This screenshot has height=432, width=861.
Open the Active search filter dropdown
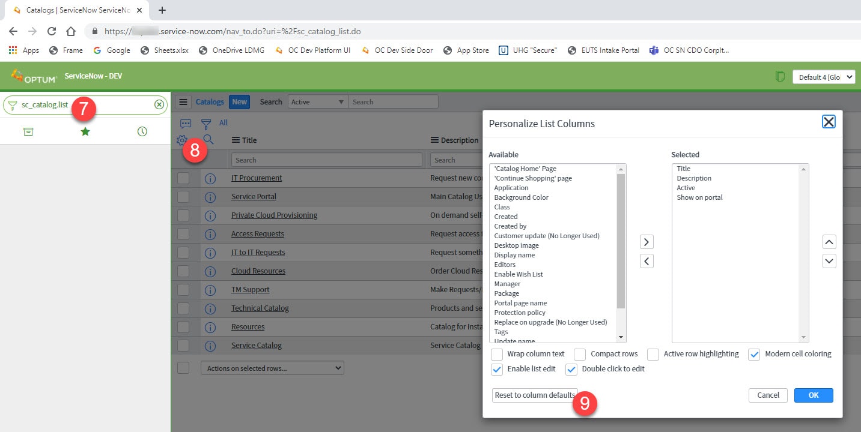coord(318,101)
